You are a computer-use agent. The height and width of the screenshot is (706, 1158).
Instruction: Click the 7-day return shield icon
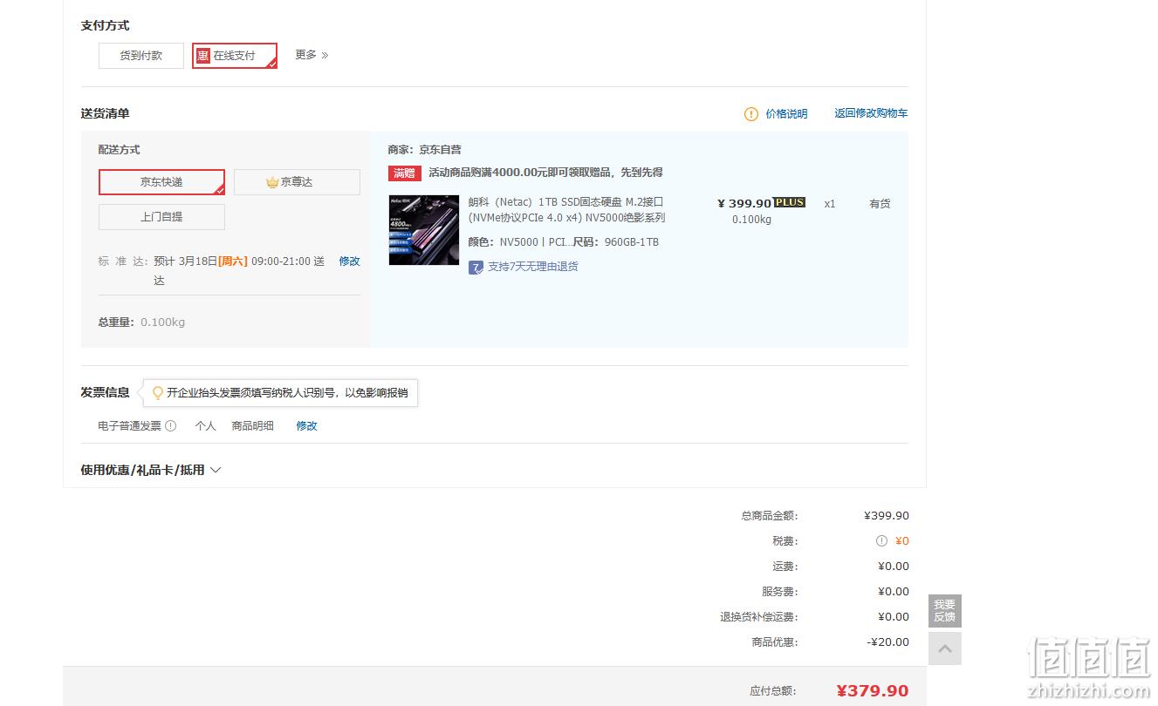pyautogui.click(x=476, y=267)
